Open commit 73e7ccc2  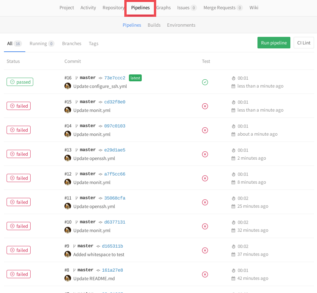[x=114, y=77]
